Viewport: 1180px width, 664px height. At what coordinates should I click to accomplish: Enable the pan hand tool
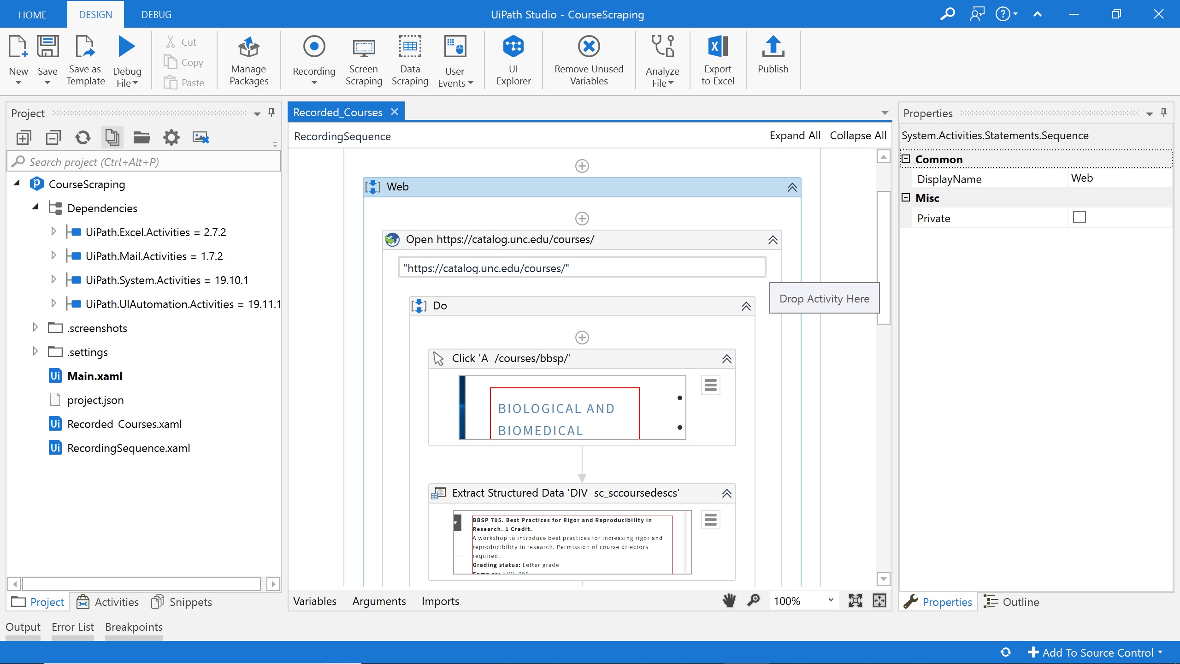pos(729,601)
